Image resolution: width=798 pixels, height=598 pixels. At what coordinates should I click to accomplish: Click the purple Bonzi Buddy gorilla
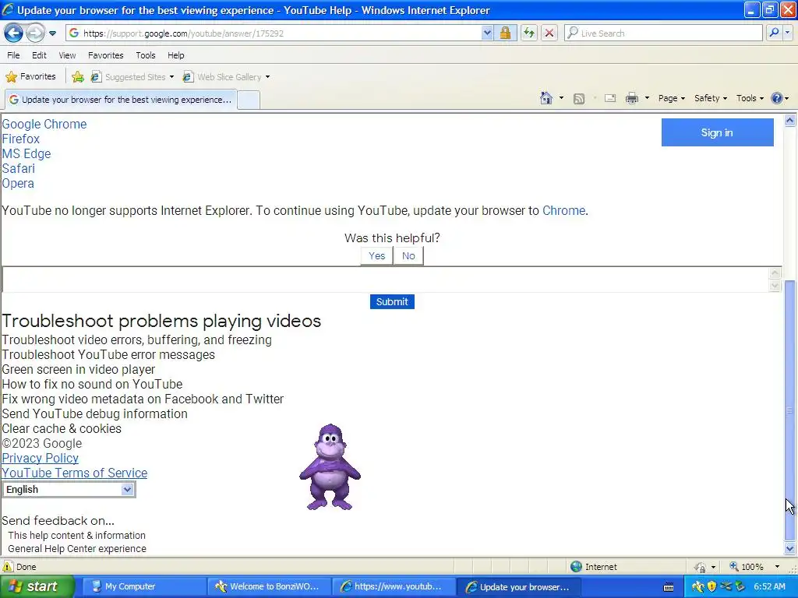point(330,467)
